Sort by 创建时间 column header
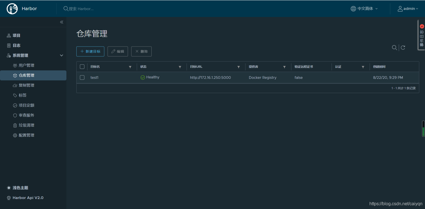 click(x=379, y=67)
